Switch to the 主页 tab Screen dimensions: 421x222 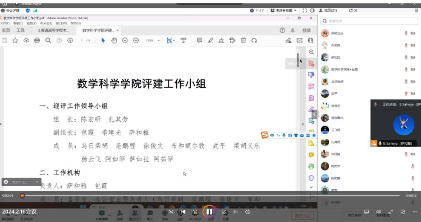click(6, 31)
